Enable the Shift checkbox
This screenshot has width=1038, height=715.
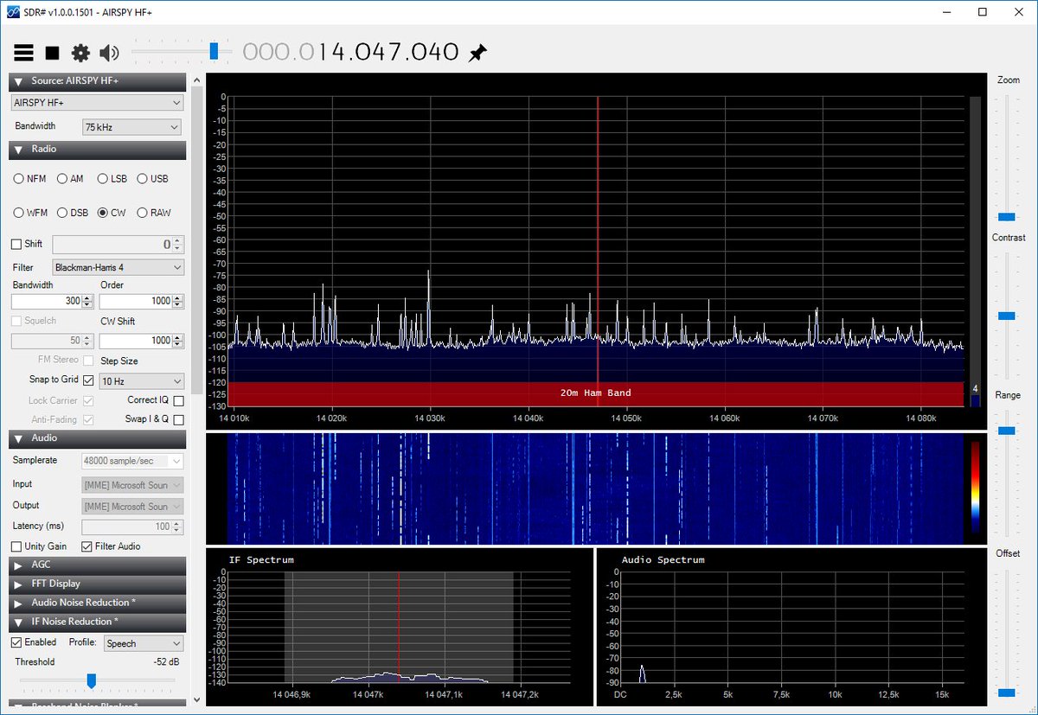[16, 244]
